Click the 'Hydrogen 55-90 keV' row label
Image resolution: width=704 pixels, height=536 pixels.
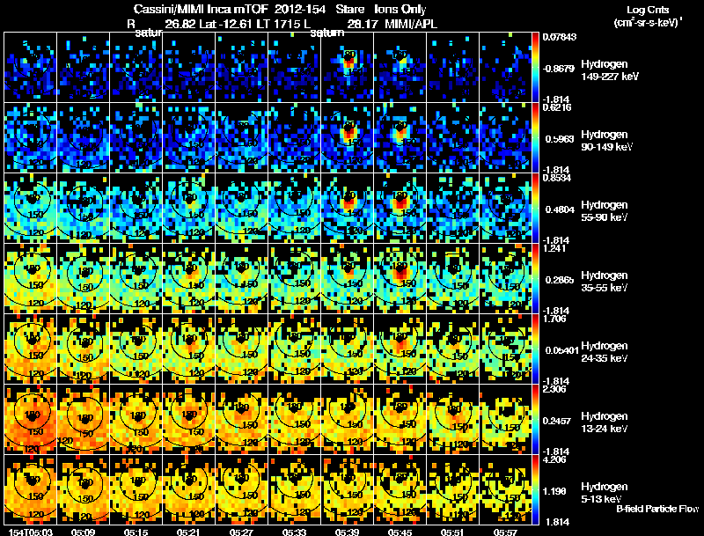tap(605, 211)
